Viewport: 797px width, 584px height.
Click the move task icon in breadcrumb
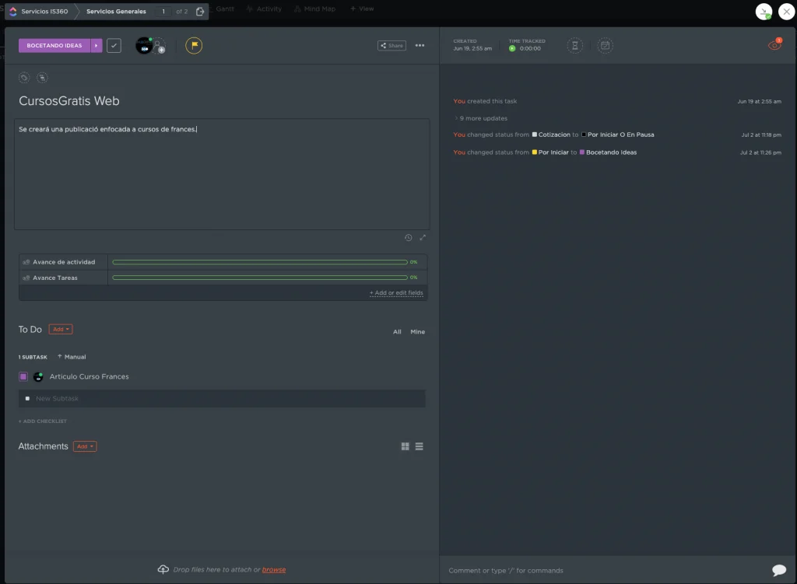[200, 11]
